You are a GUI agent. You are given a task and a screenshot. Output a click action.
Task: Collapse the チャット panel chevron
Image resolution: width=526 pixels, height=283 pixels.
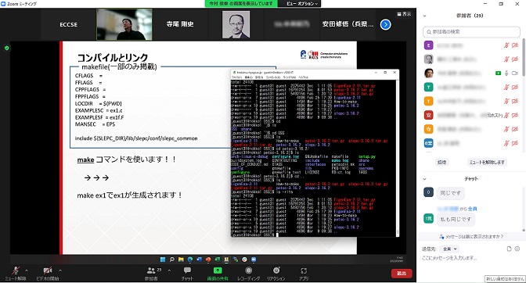tap(424, 179)
